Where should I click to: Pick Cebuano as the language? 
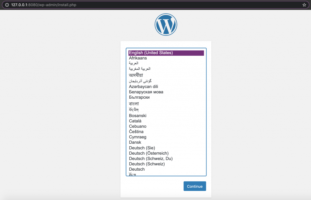pos(138,126)
